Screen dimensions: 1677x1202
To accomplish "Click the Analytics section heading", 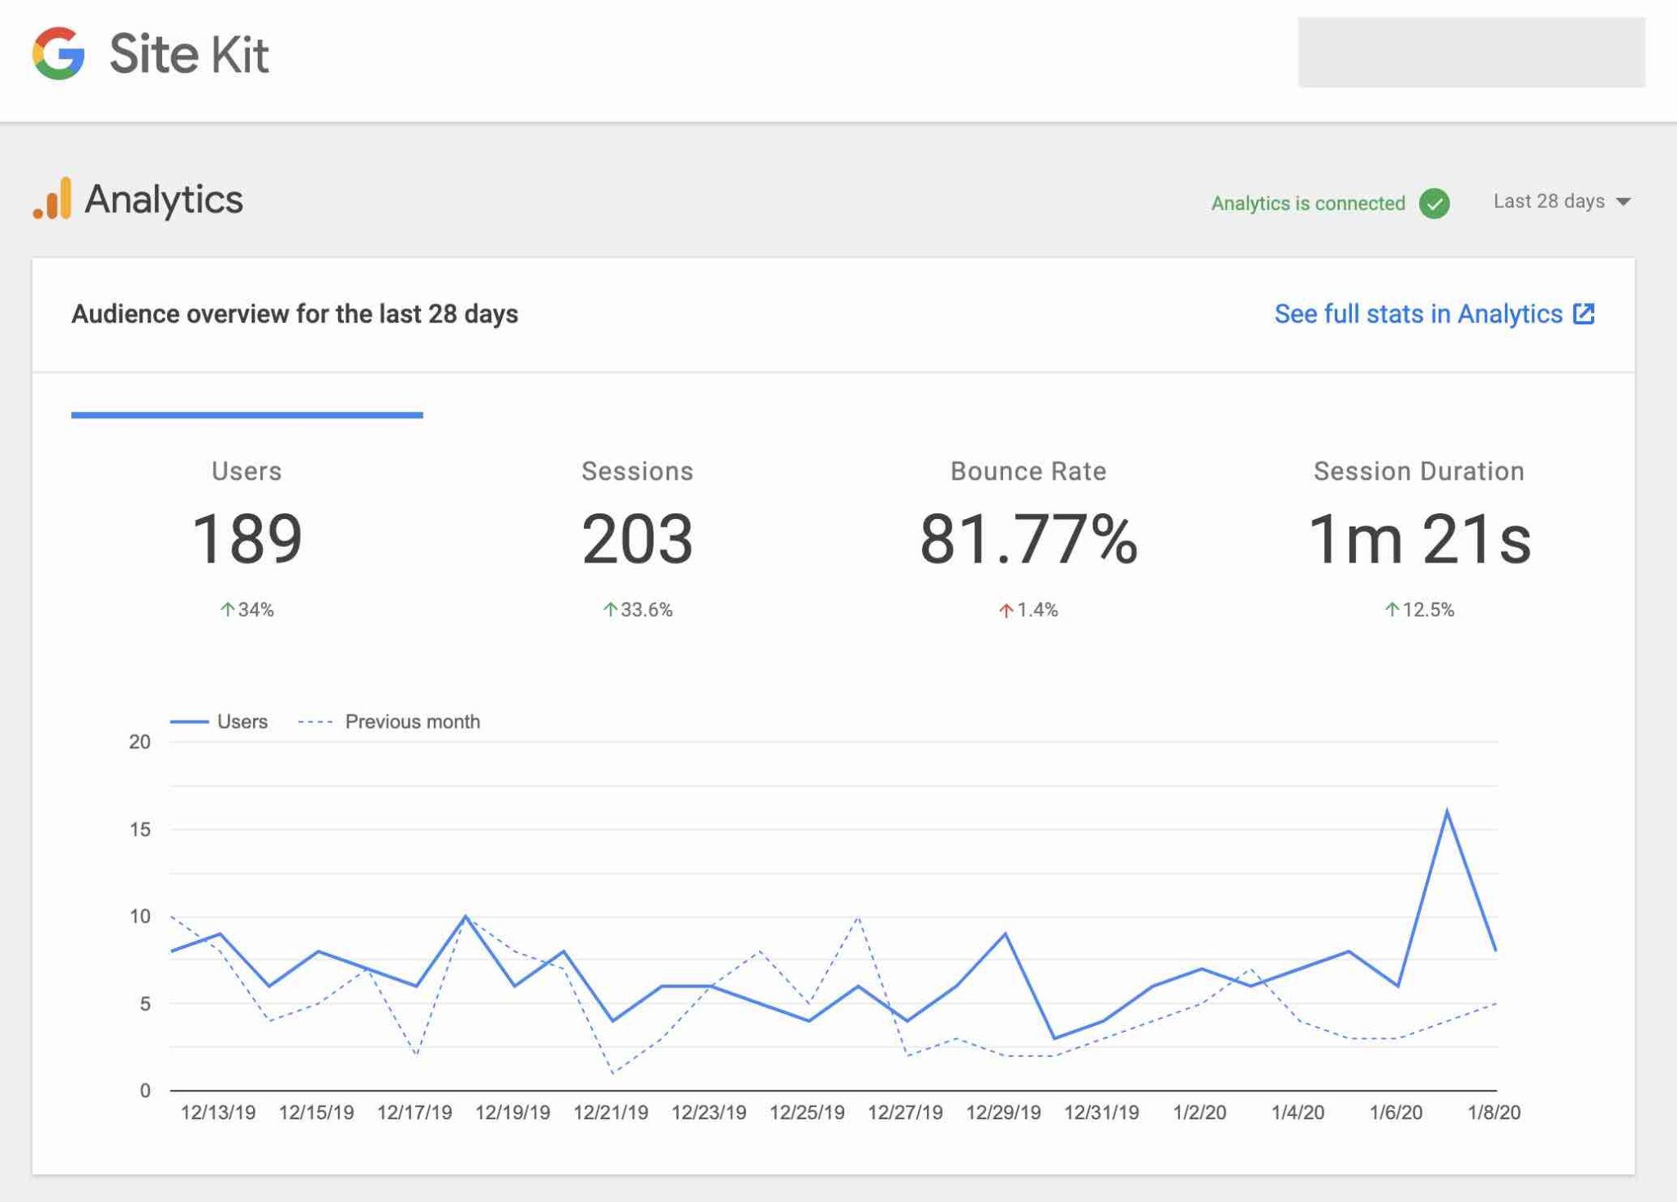I will coord(164,199).
